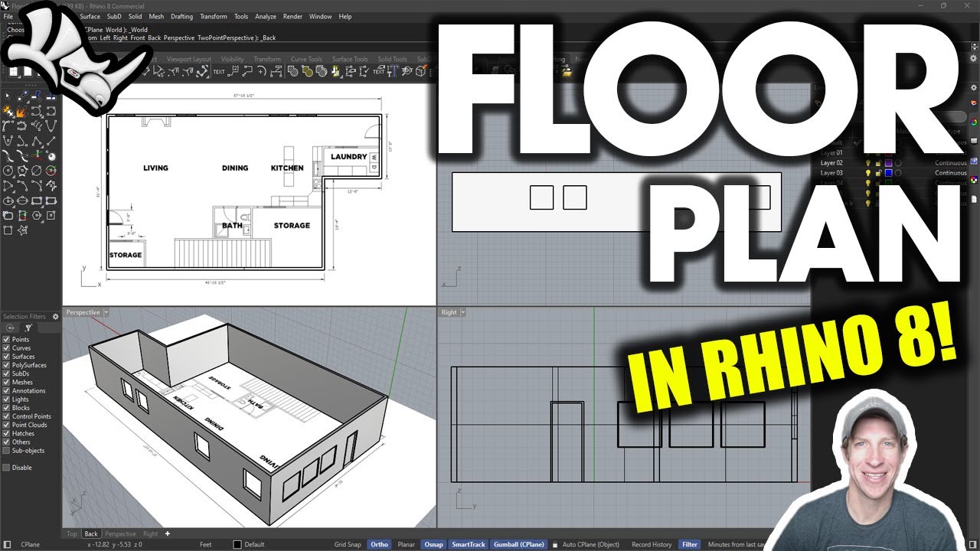Click the star-shaped polygon tool
Screen dimensions: 980x551
pyautogui.click(x=22, y=230)
